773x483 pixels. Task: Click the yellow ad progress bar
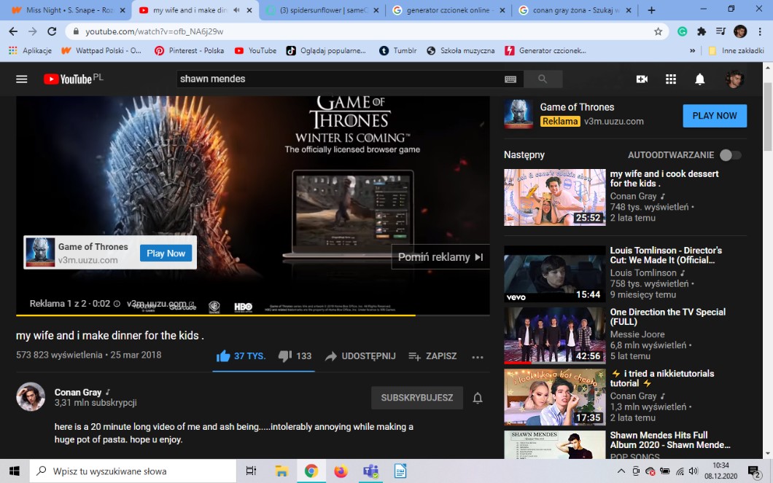[216, 315]
